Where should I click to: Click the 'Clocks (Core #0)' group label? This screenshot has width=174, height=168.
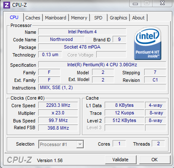click(x=28, y=98)
